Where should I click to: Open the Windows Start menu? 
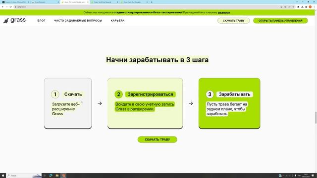click(3, 176)
